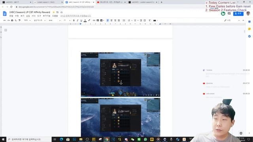The width and height of the screenshot is (253, 142).
Task: Open a new browser tab
Action: 161,2
